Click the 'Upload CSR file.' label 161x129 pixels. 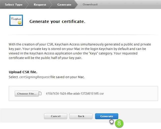point(23,72)
